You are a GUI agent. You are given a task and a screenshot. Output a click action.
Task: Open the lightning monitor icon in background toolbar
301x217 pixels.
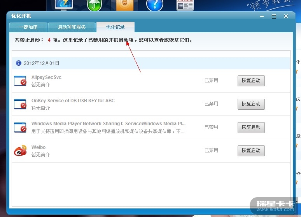64,5
